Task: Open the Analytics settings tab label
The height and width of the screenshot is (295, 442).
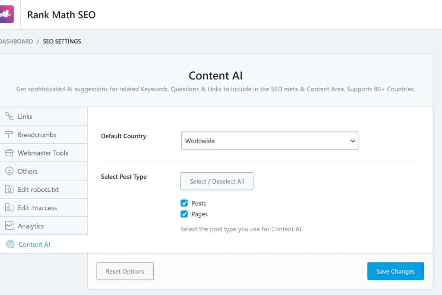Action: pyautogui.click(x=31, y=226)
